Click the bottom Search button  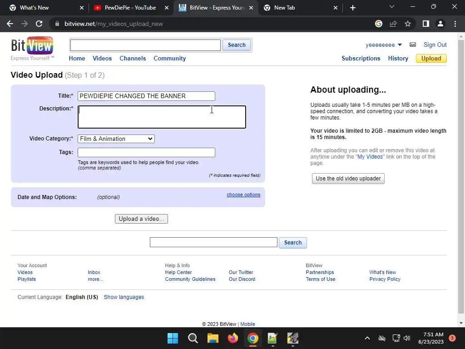click(x=293, y=243)
